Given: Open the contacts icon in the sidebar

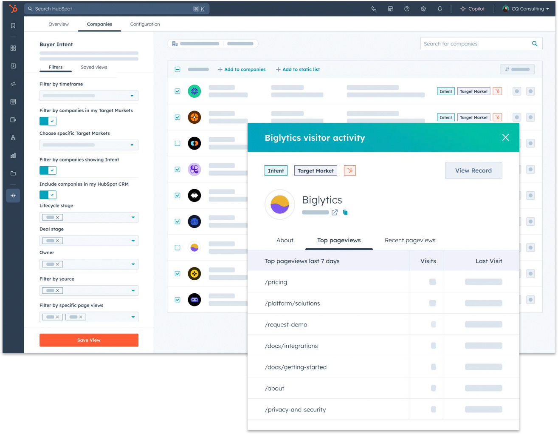Looking at the screenshot, I should pos(13,66).
